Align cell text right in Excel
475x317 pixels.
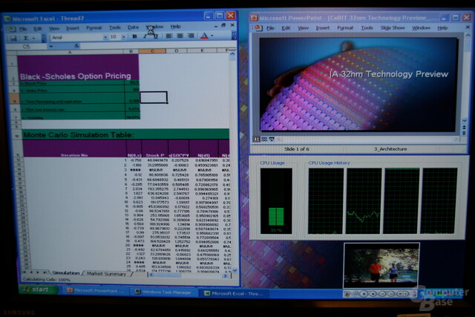(191, 36)
